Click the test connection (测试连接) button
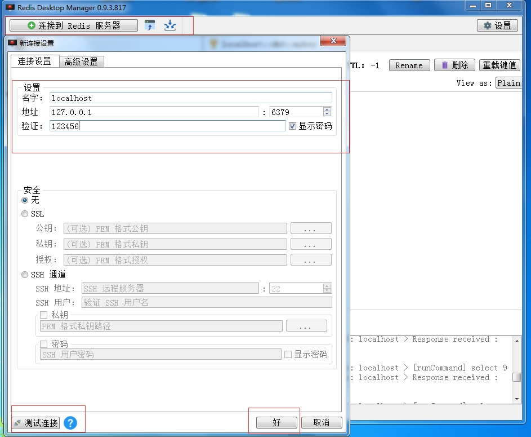This screenshot has width=531, height=437. click(36, 423)
